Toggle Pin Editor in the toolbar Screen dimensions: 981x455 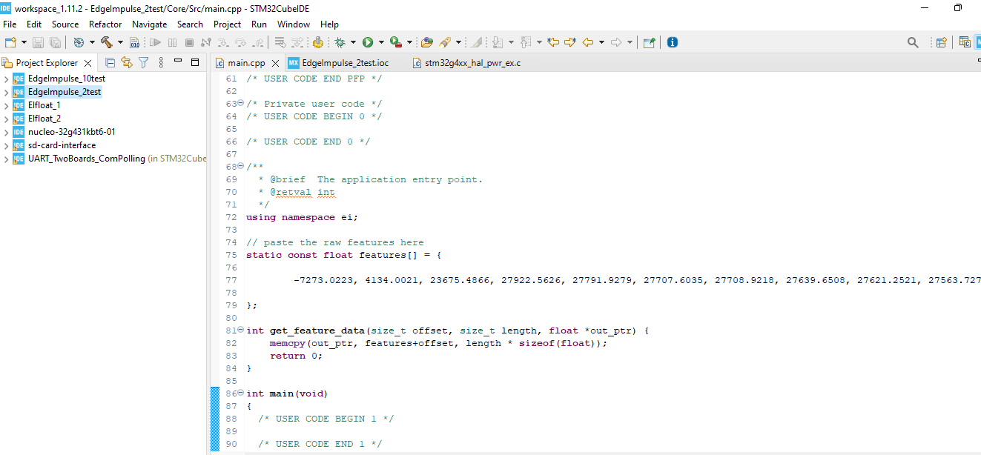(649, 42)
